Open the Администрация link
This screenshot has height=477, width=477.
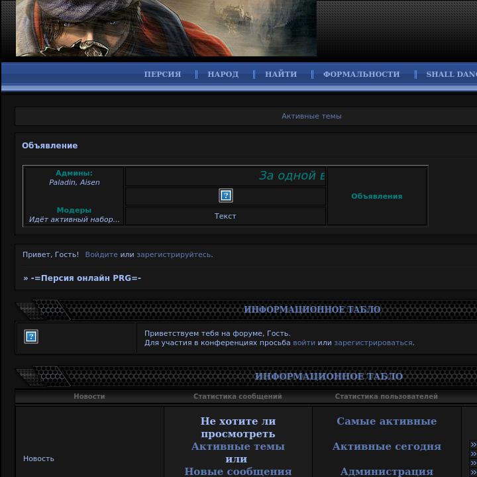click(386, 472)
